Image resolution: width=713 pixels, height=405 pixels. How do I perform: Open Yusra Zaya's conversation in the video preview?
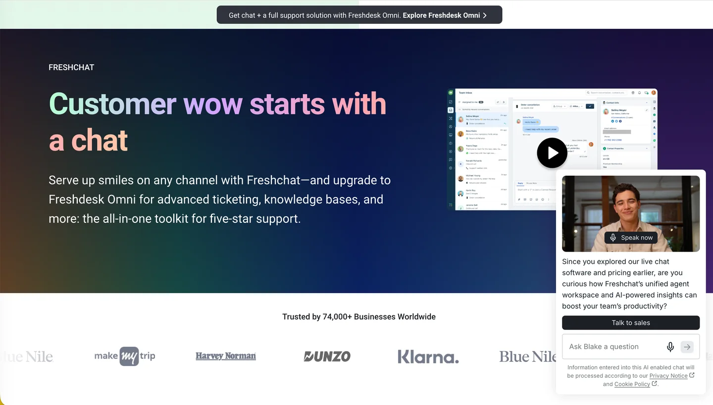click(482, 149)
